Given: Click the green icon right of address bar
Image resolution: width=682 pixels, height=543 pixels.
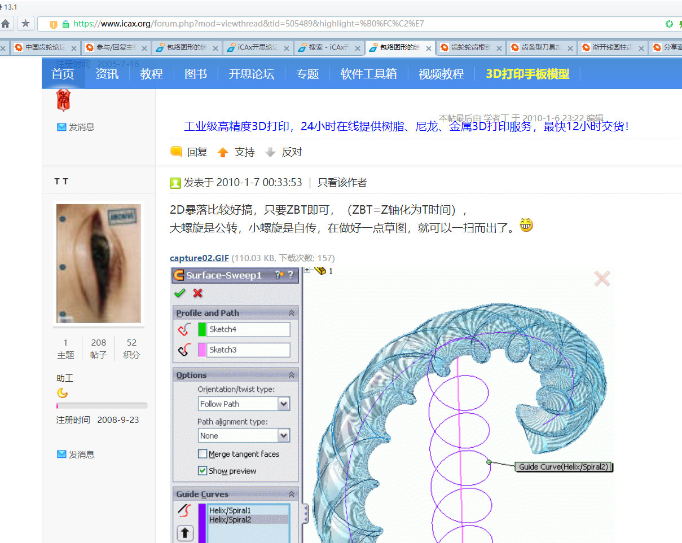Looking at the screenshot, I should pos(669,24).
